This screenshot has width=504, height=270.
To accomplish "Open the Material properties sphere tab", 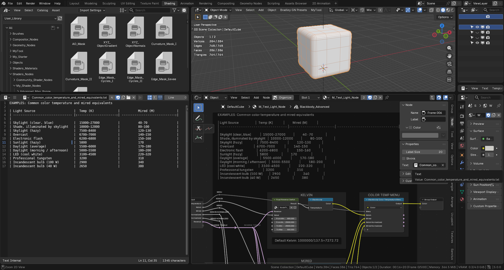I will click(462, 199).
